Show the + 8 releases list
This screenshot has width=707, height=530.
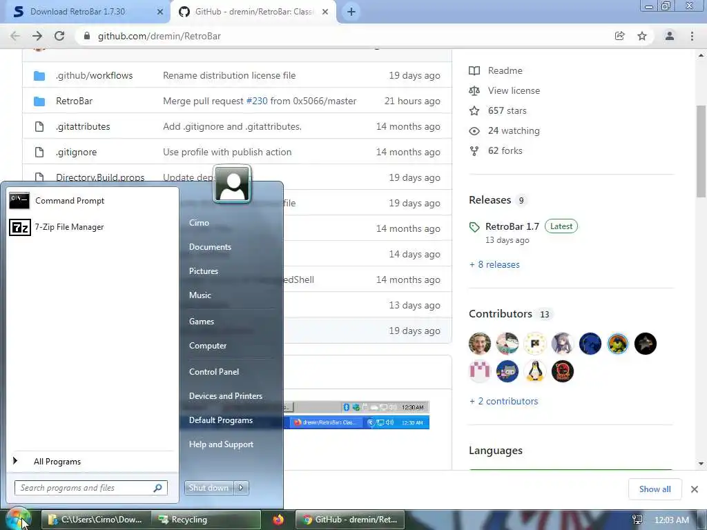tap(494, 264)
